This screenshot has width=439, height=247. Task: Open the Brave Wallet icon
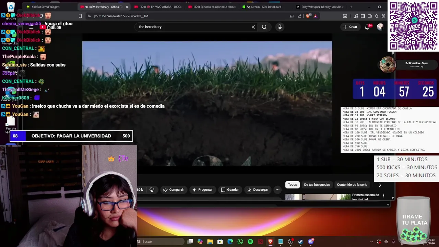point(370,16)
